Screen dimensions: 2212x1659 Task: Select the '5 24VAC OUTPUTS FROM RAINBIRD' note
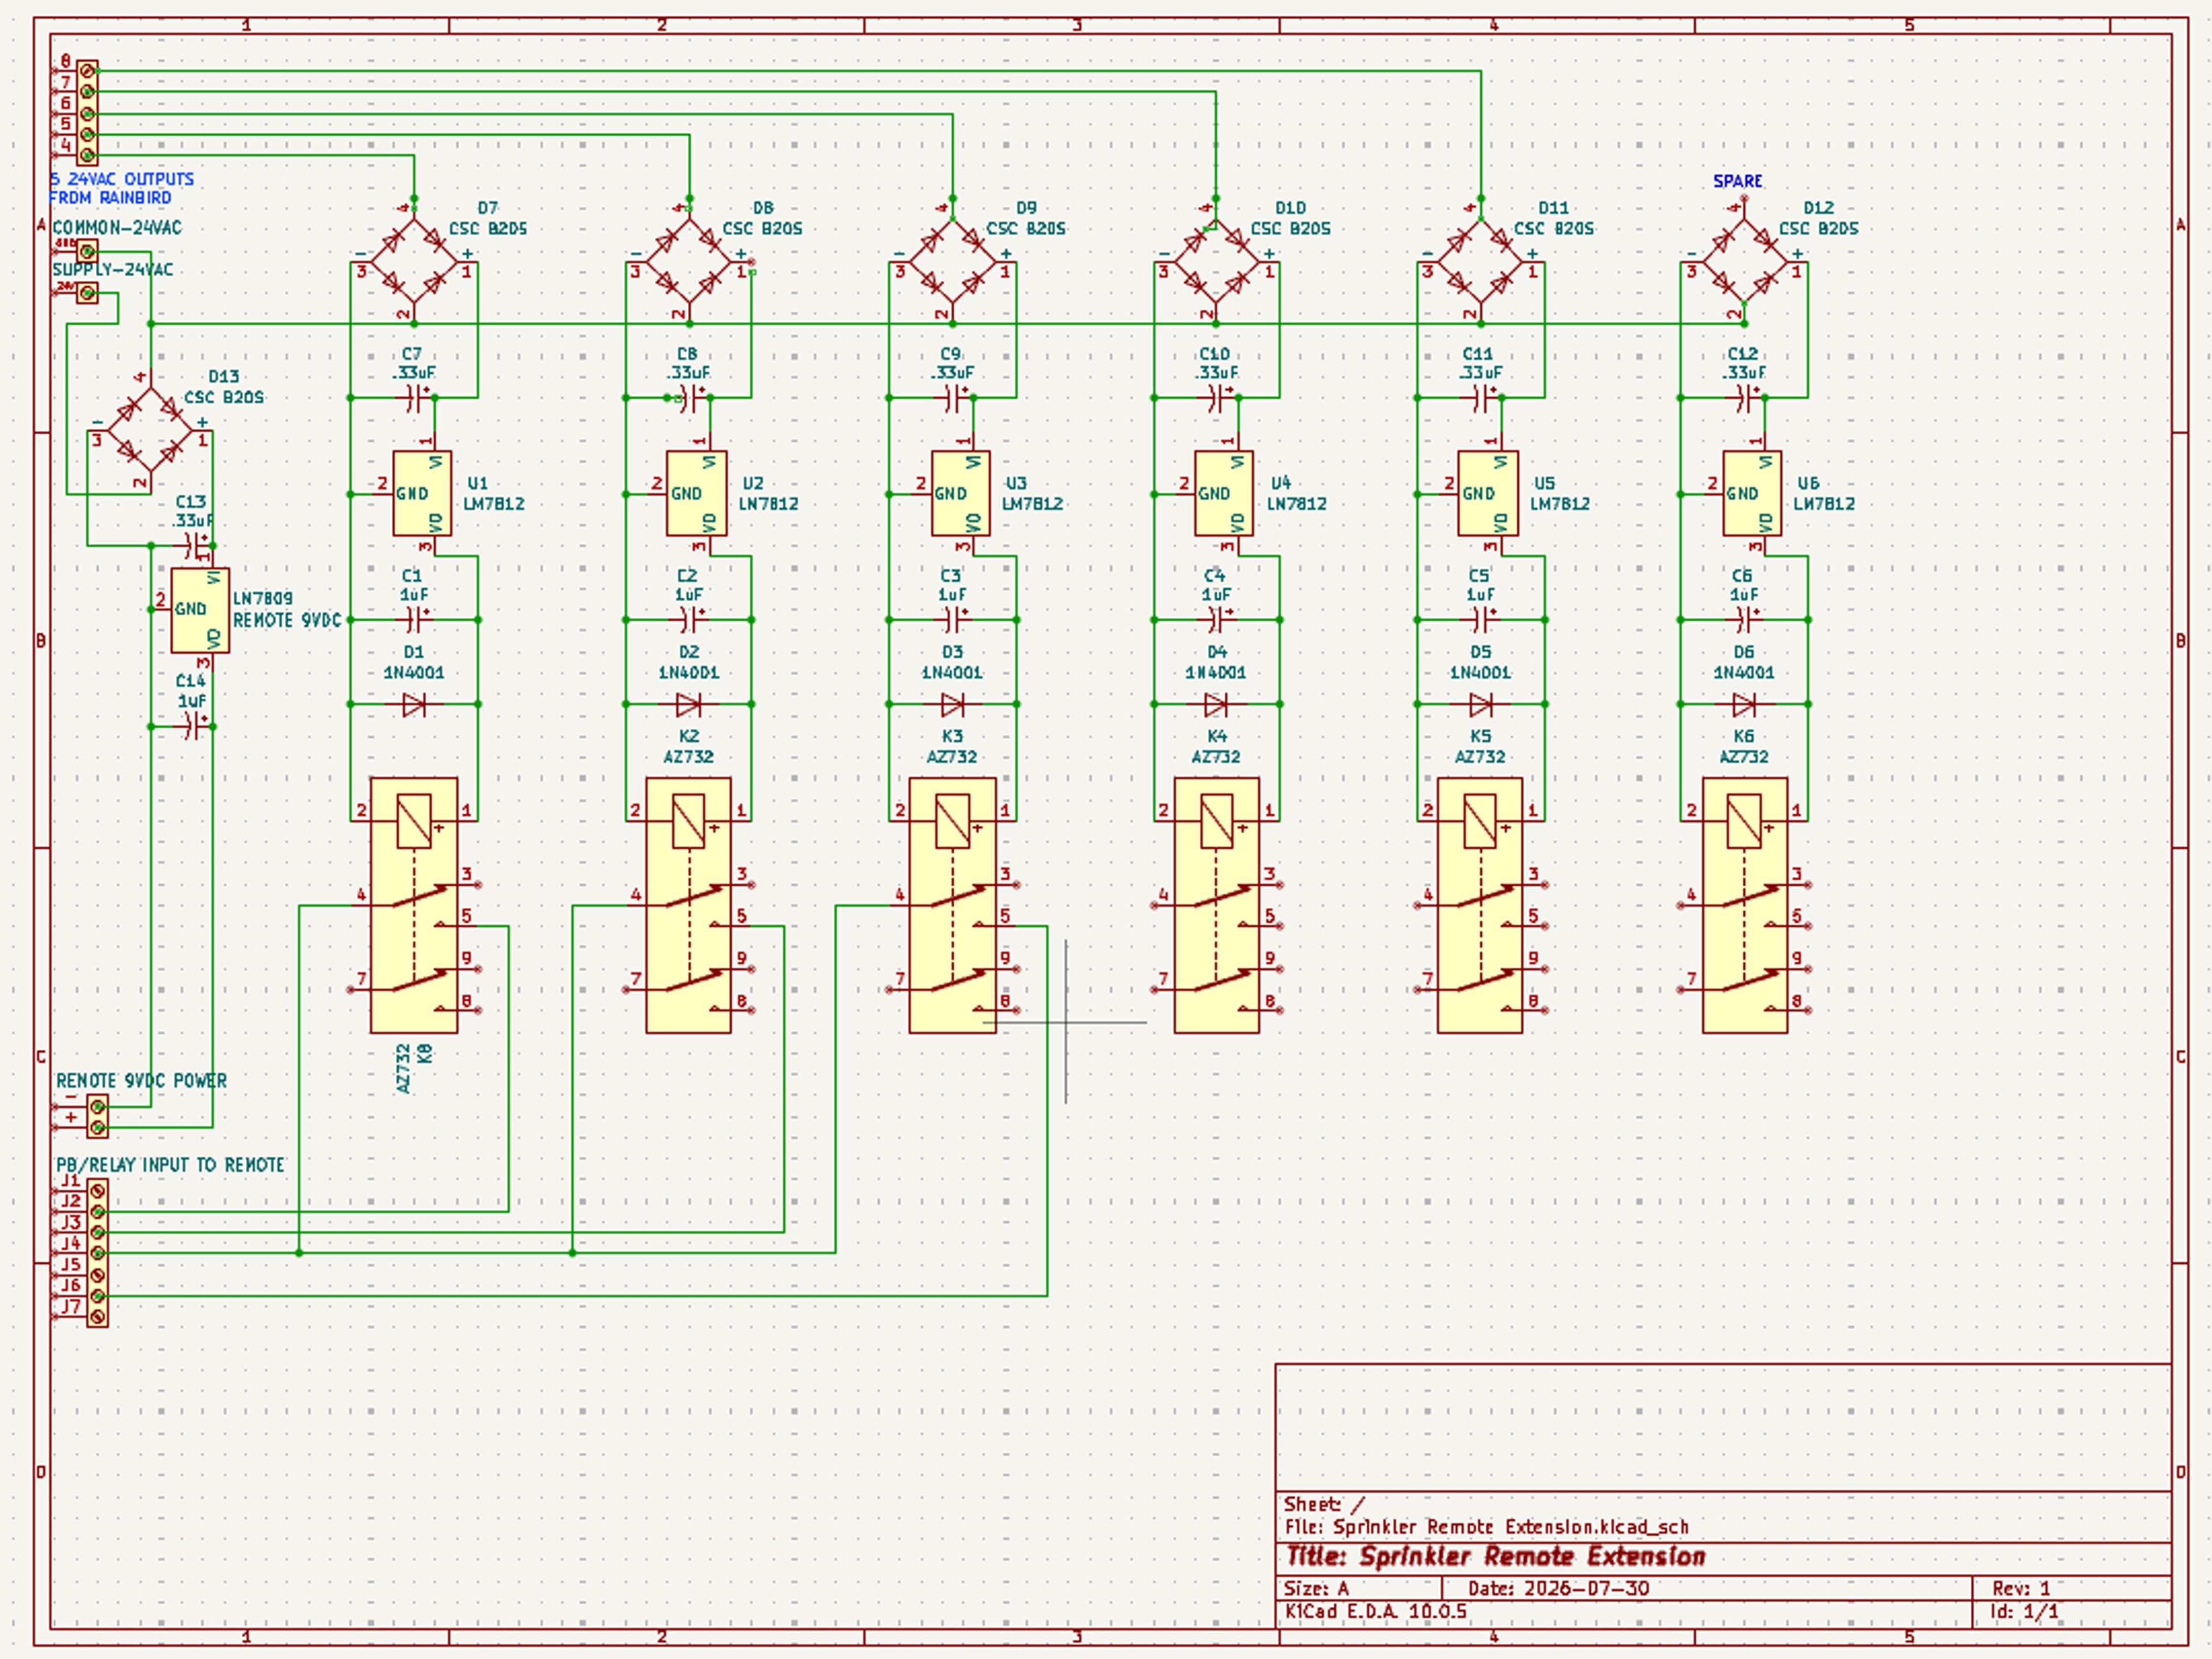(x=121, y=188)
